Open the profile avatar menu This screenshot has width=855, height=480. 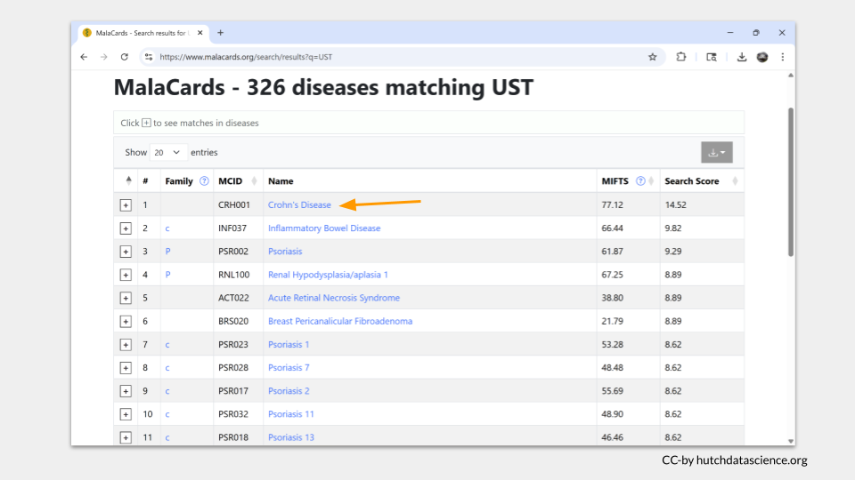click(x=762, y=57)
